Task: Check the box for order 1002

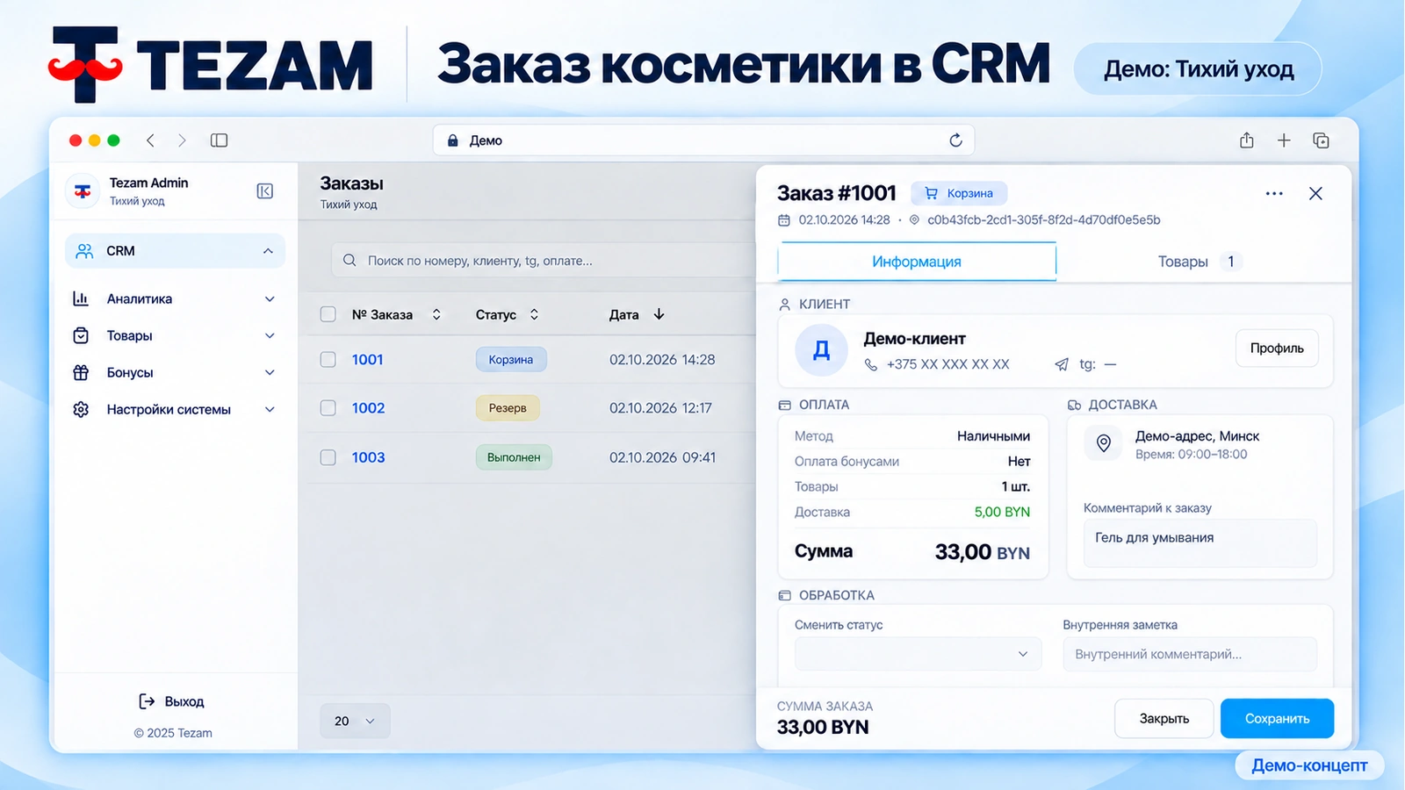Action: tap(328, 408)
